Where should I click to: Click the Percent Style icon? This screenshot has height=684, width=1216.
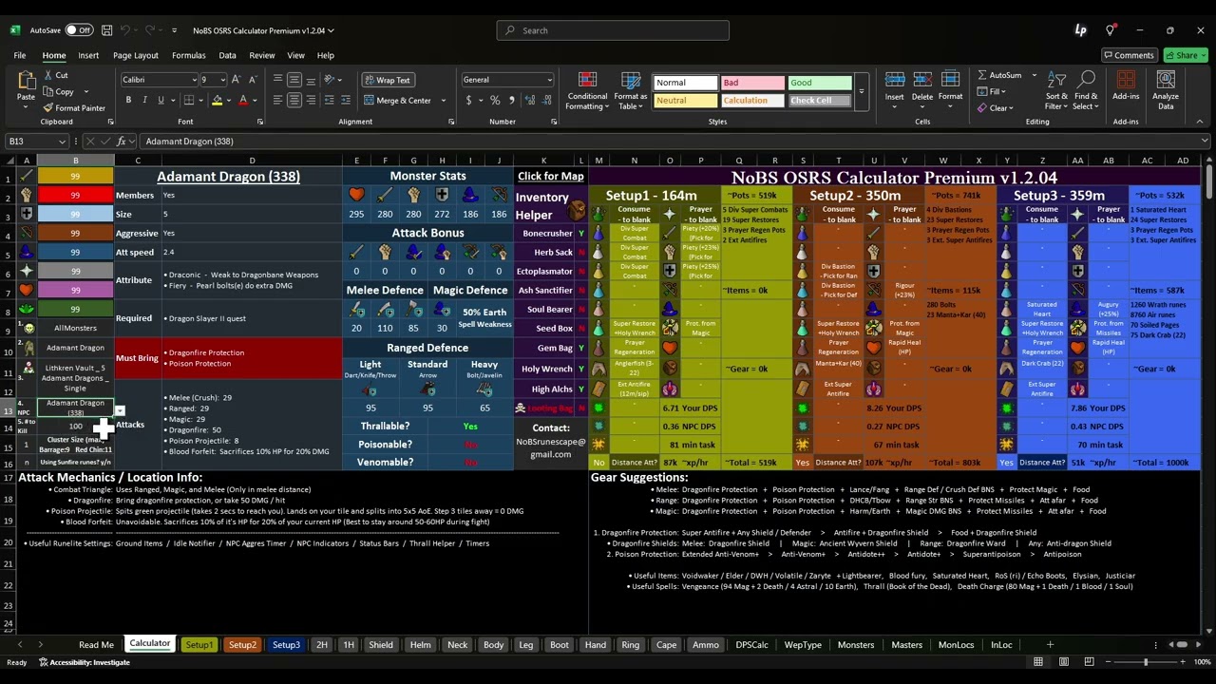495,100
